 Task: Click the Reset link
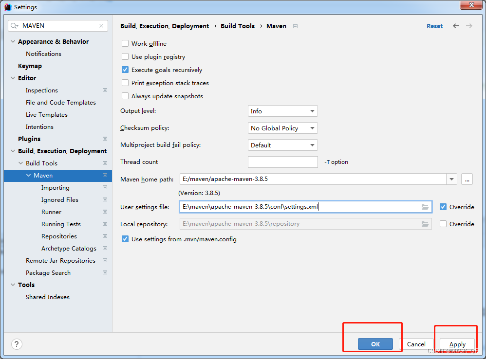tap(434, 26)
